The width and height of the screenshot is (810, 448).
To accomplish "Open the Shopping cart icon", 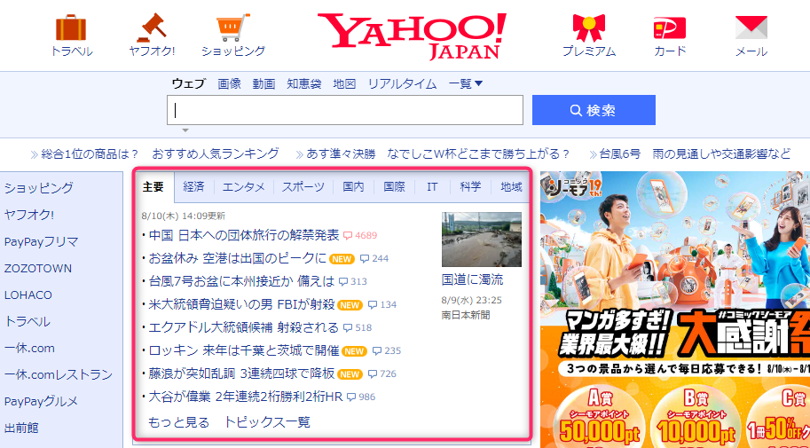I will point(232,28).
